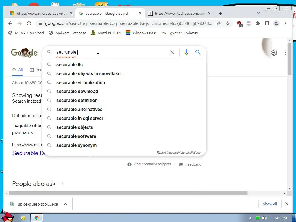Open the Chrome profile avatar
Viewport: 296px width, 222px height.
(x=276, y=23)
